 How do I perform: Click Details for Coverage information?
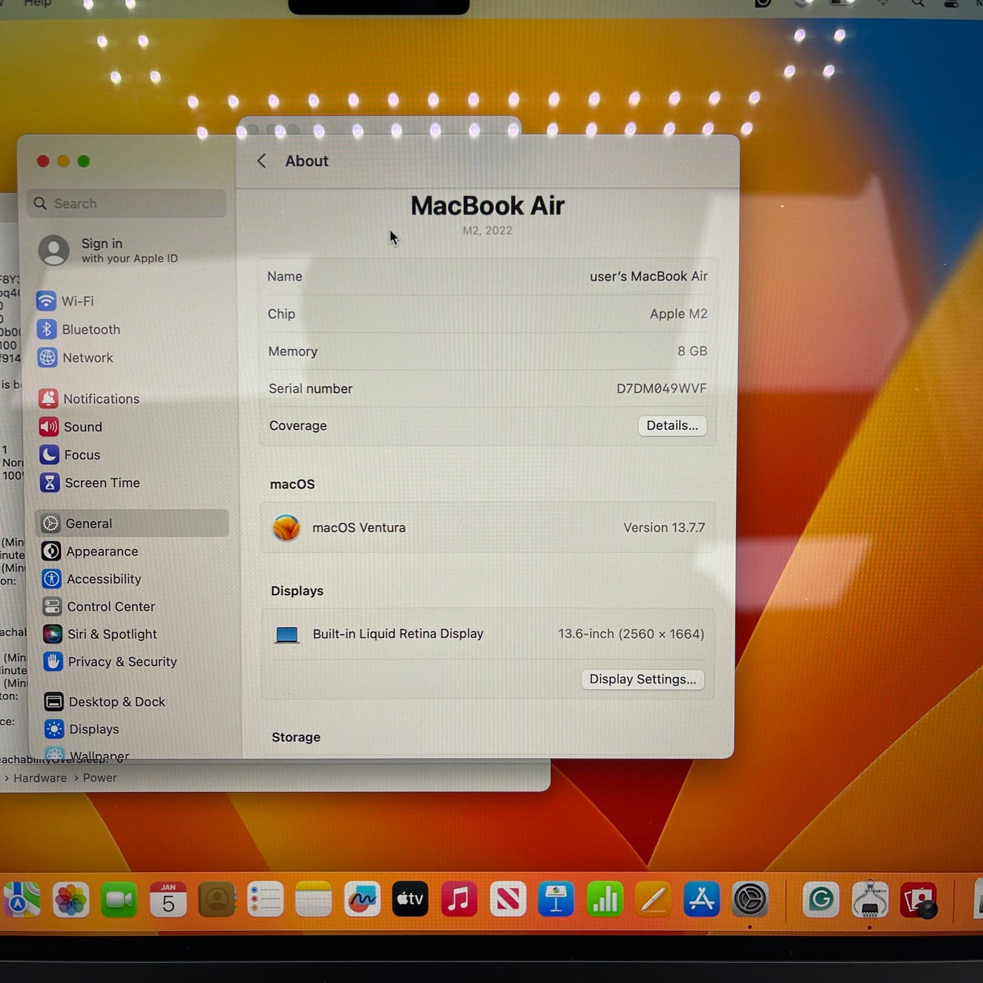tap(672, 426)
